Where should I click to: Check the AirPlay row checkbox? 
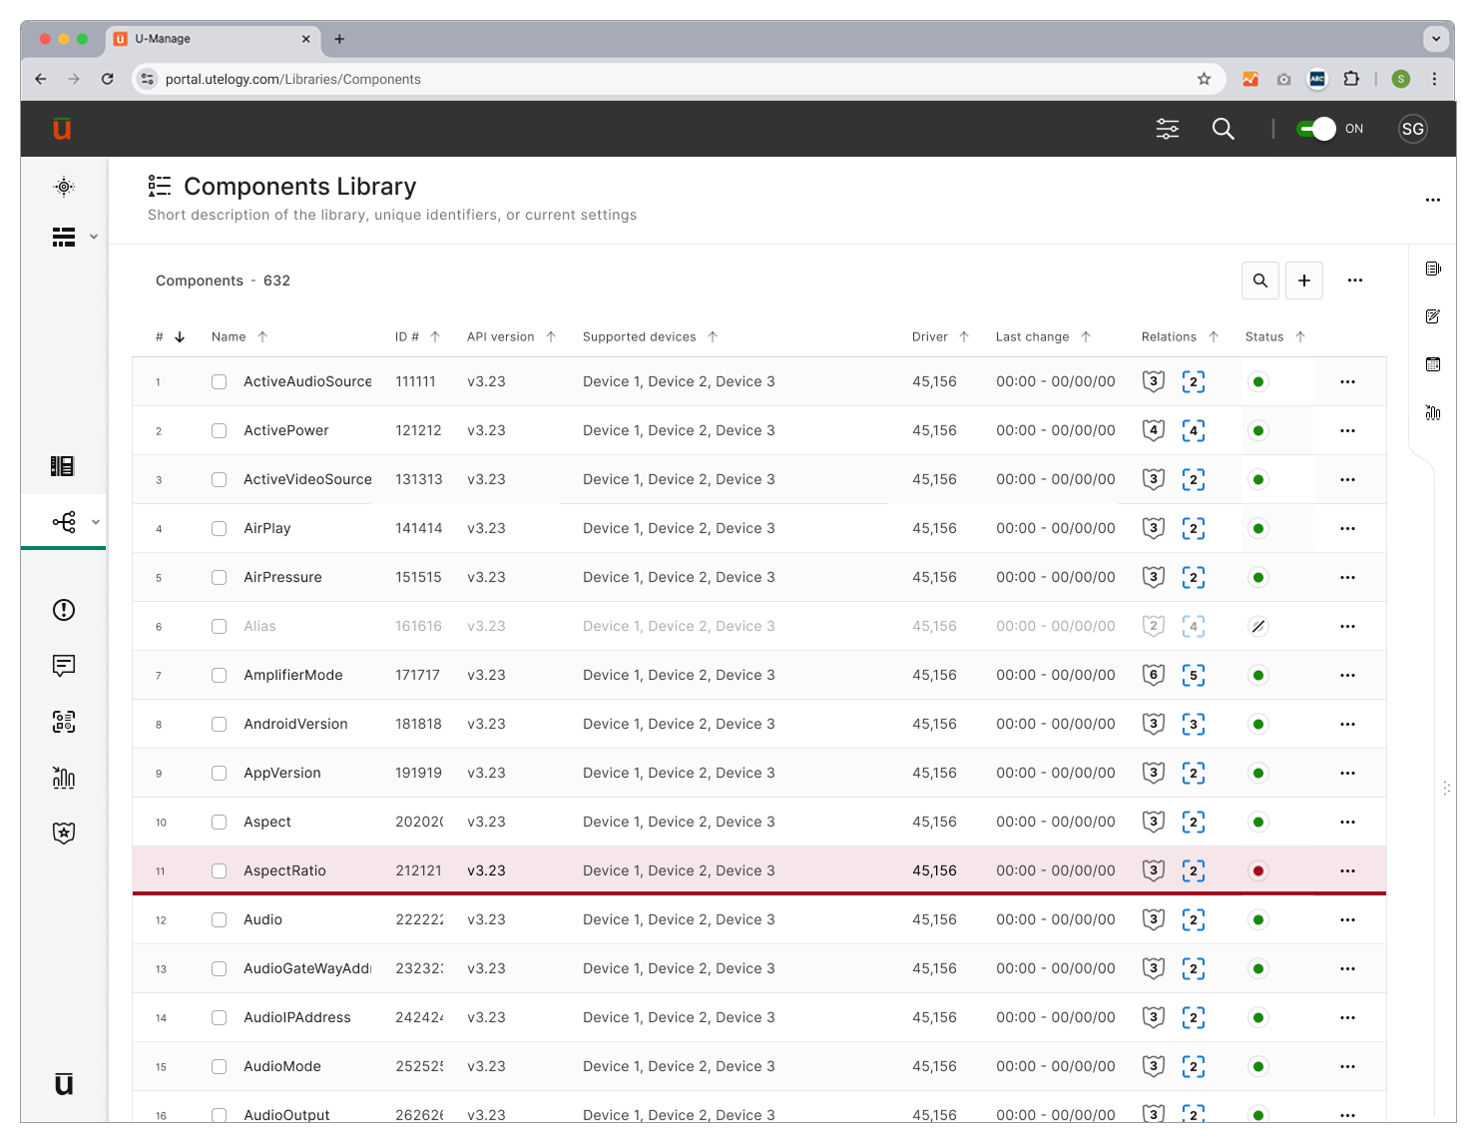(219, 529)
